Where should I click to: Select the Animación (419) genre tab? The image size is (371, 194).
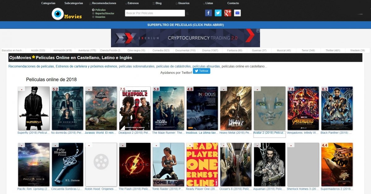62,50
